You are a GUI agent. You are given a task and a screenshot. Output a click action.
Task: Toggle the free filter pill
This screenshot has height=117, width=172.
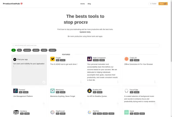[x=19, y=50]
